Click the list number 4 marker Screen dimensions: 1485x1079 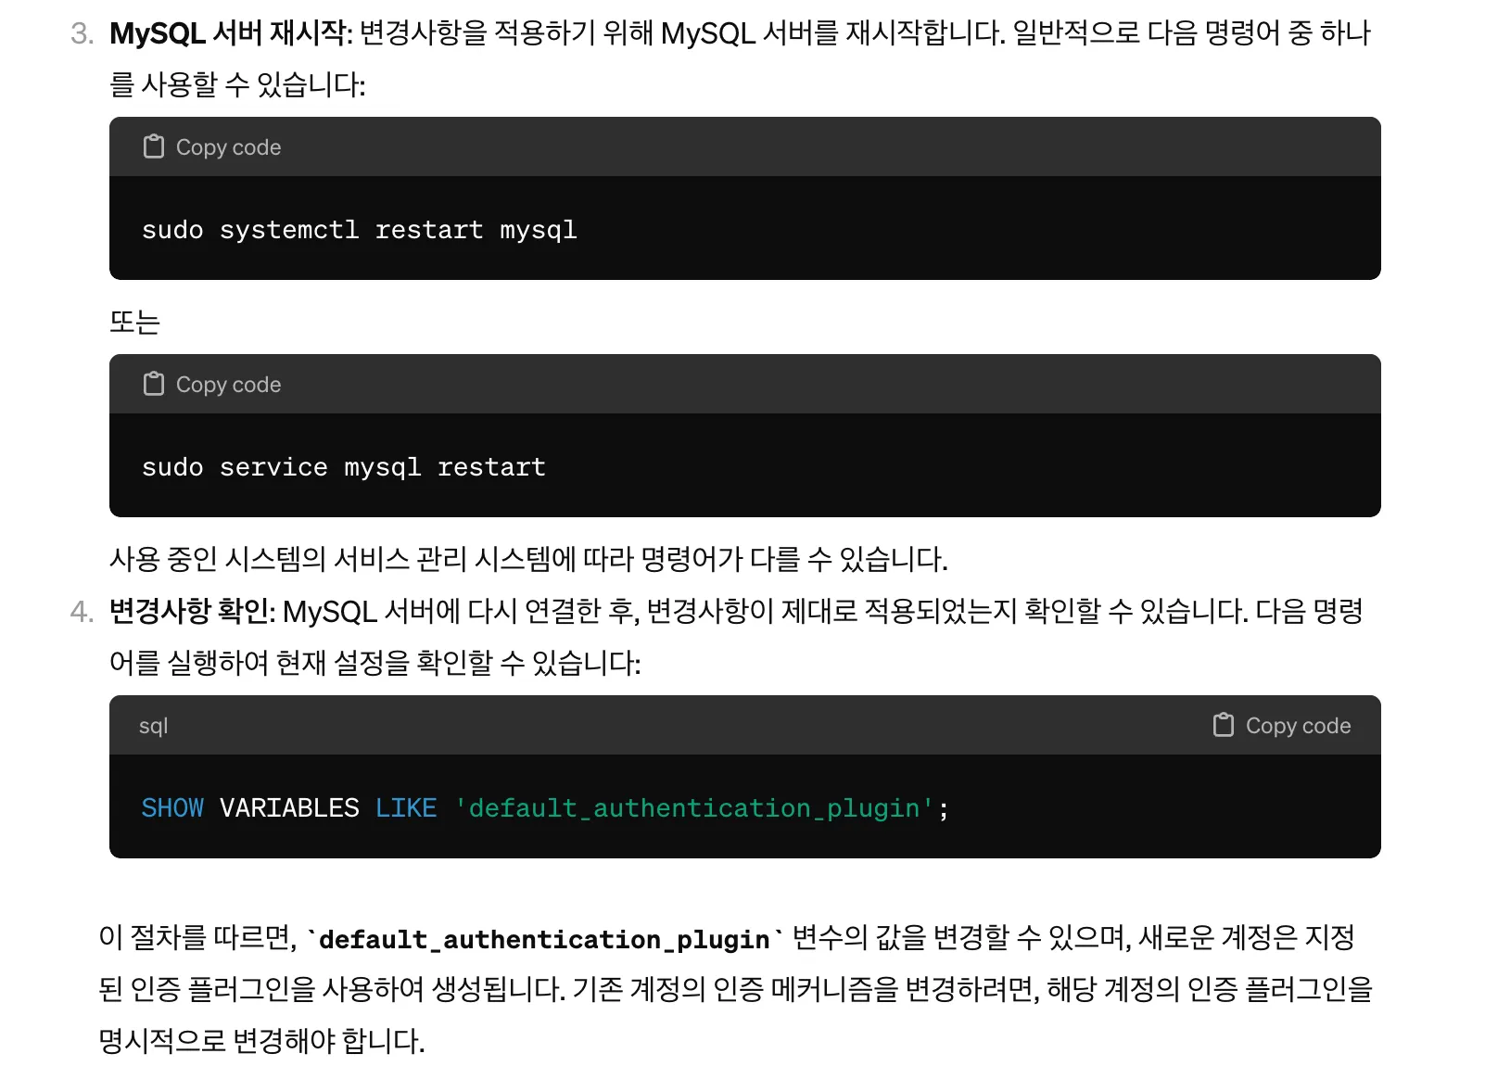coord(82,613)
